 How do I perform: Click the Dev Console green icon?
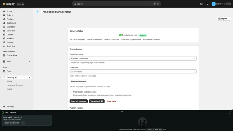3,112
